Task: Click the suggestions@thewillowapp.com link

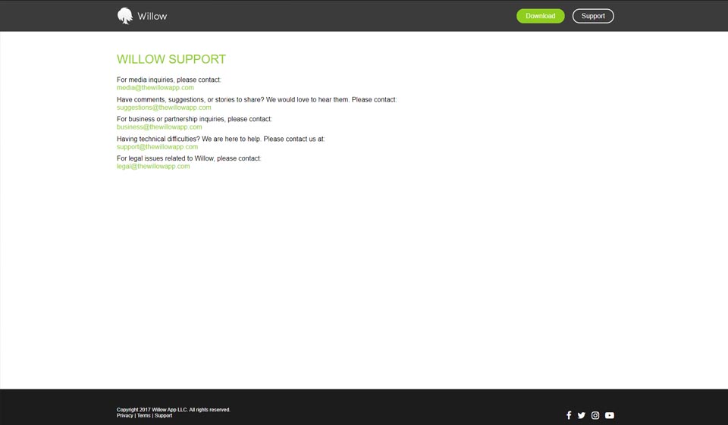Action: tap(164, 108)
